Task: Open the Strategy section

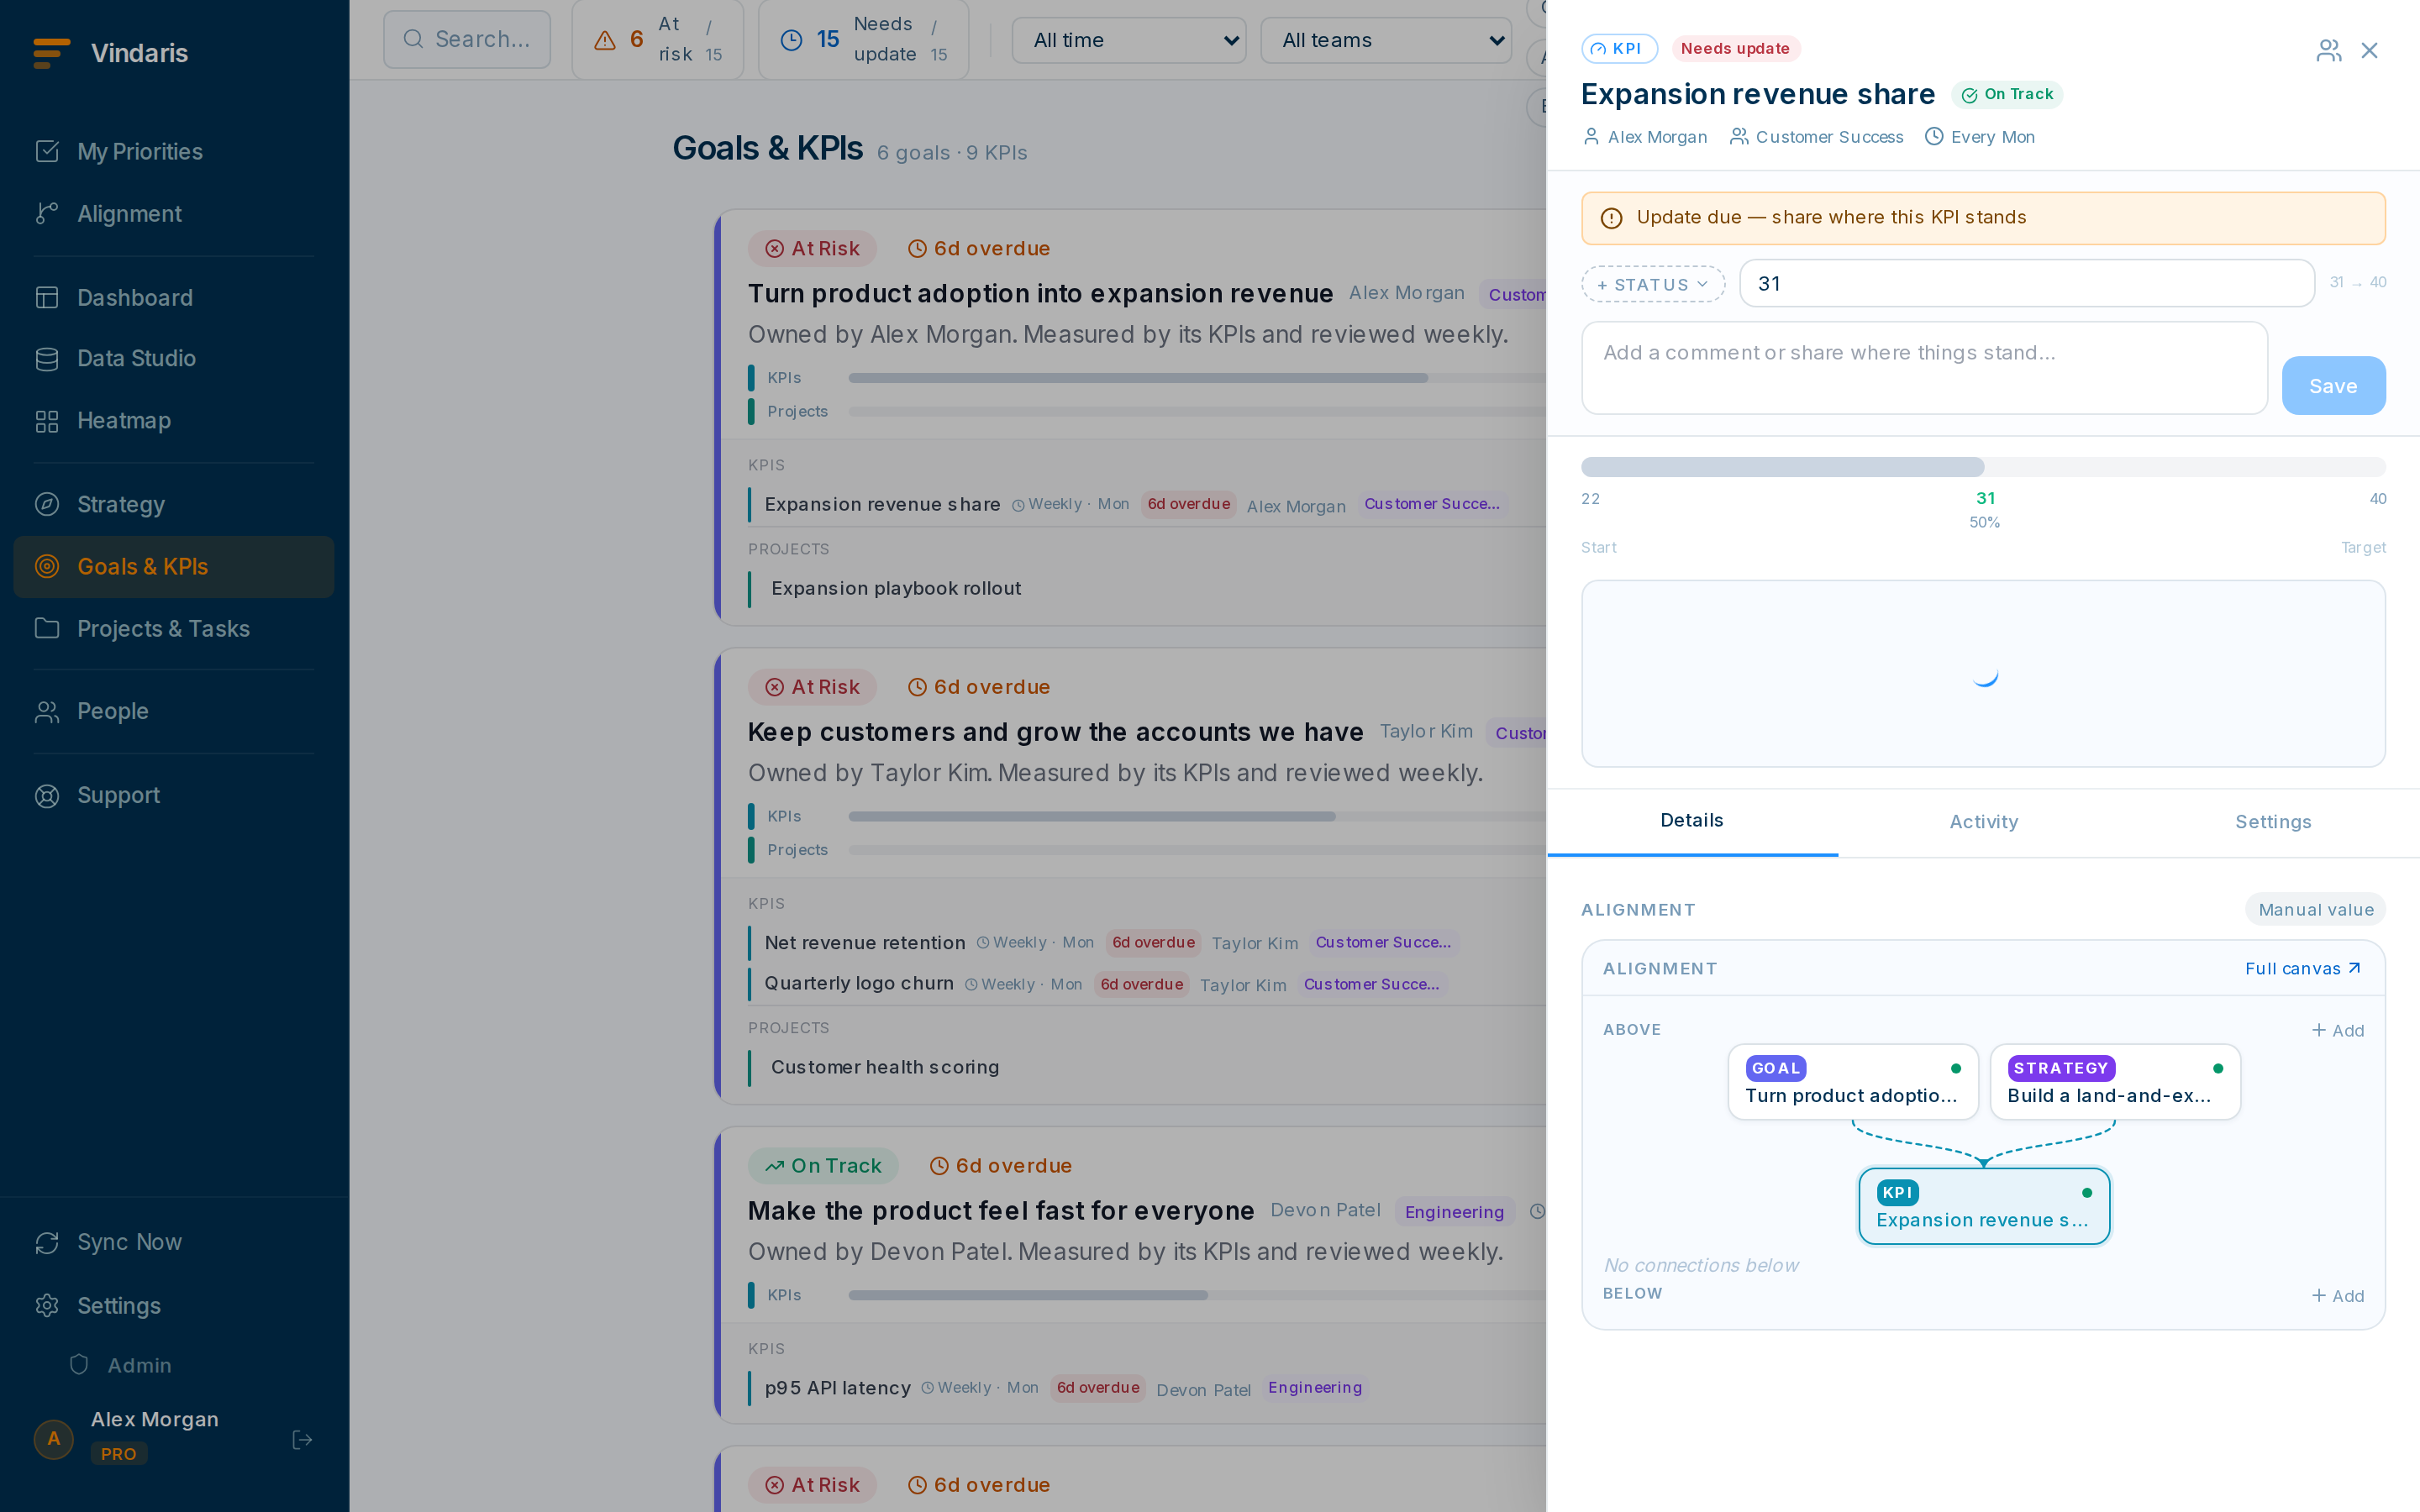Action: point(173,505)
